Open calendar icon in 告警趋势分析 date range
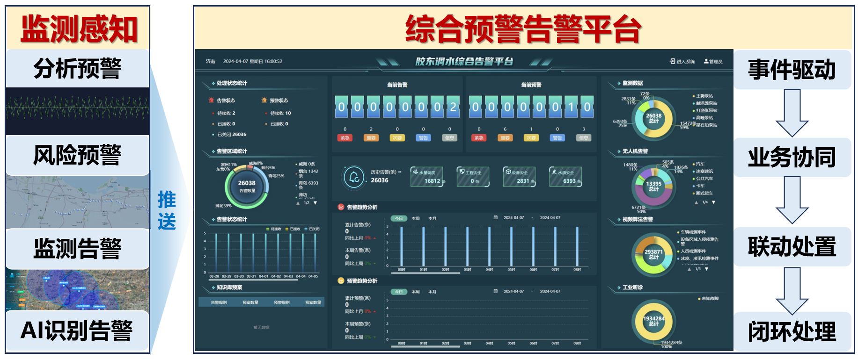 [496, 217]
